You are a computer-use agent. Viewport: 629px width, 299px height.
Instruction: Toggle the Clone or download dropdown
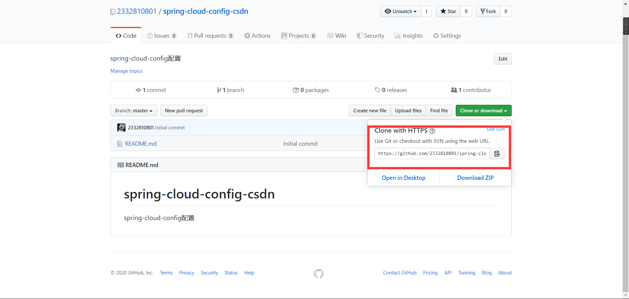pyautogui.click(x=484, y=111)
